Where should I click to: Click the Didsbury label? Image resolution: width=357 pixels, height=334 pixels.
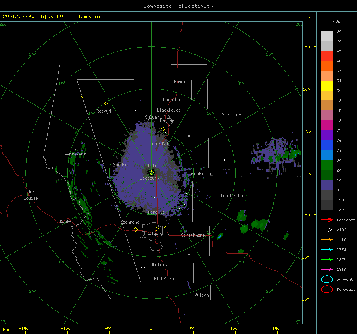[150, 178]
